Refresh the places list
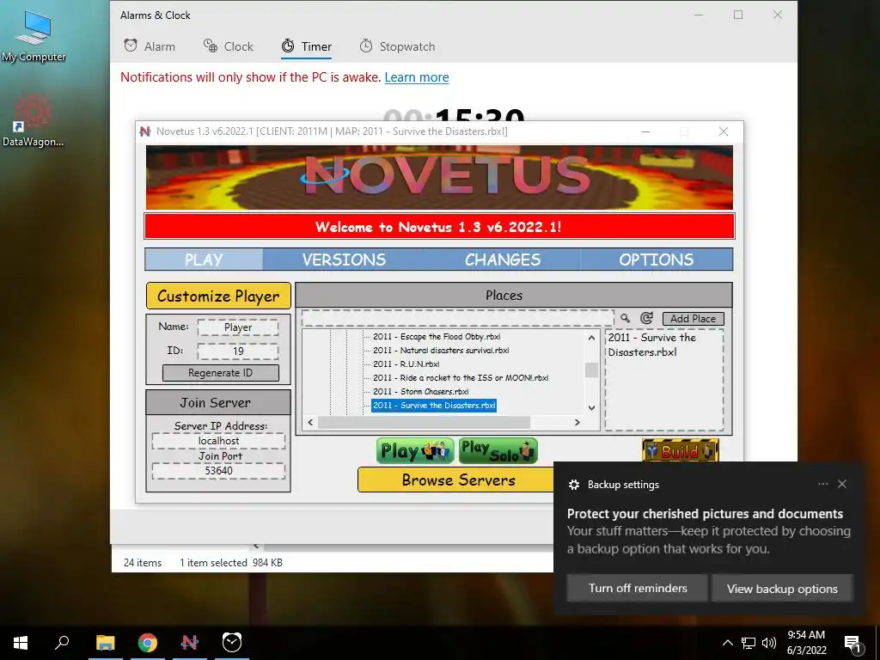Image resolution: width=880 pixels, height=660 pixels. coord(646,318)
